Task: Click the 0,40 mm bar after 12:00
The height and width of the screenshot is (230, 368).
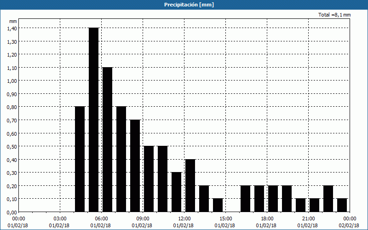Action: [190, 185]
